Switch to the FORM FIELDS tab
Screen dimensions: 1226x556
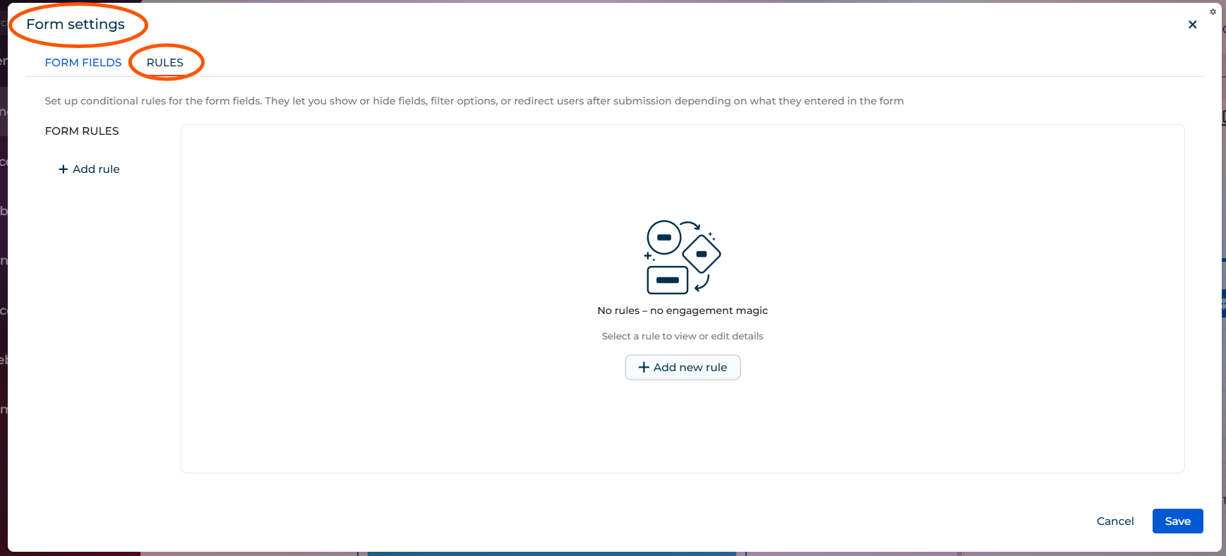(83, 63)
